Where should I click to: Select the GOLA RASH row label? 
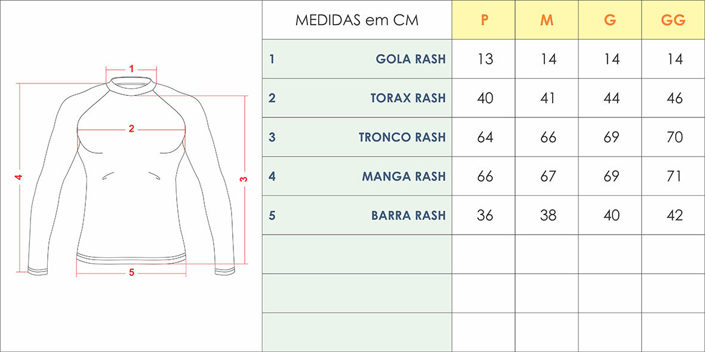pyautogui.click(x=411, y=59)
